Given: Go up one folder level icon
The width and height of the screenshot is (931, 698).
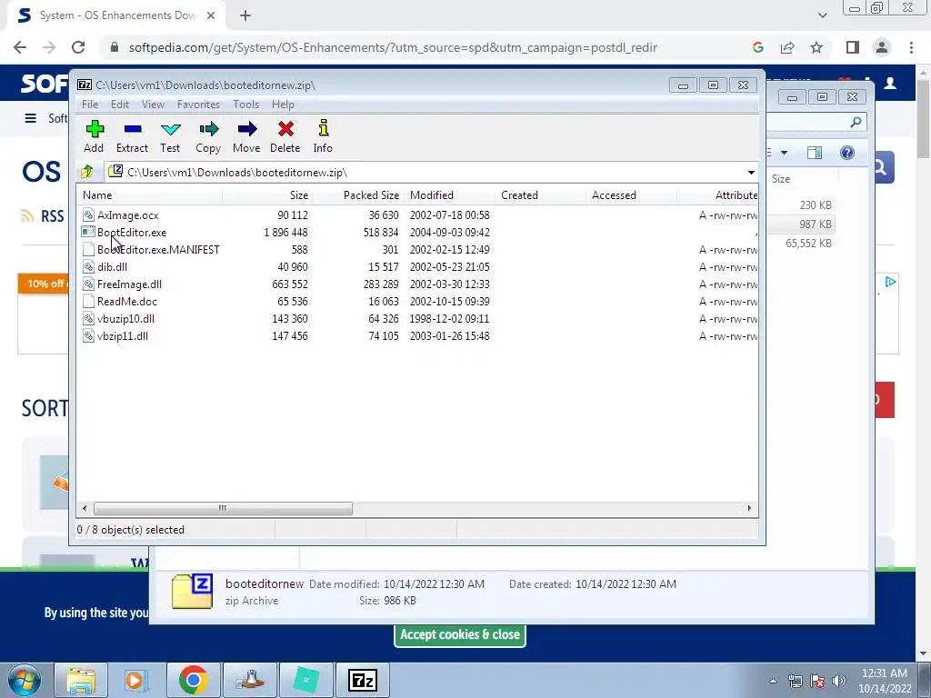Looking at the screenshot, I should click(87, 172).
